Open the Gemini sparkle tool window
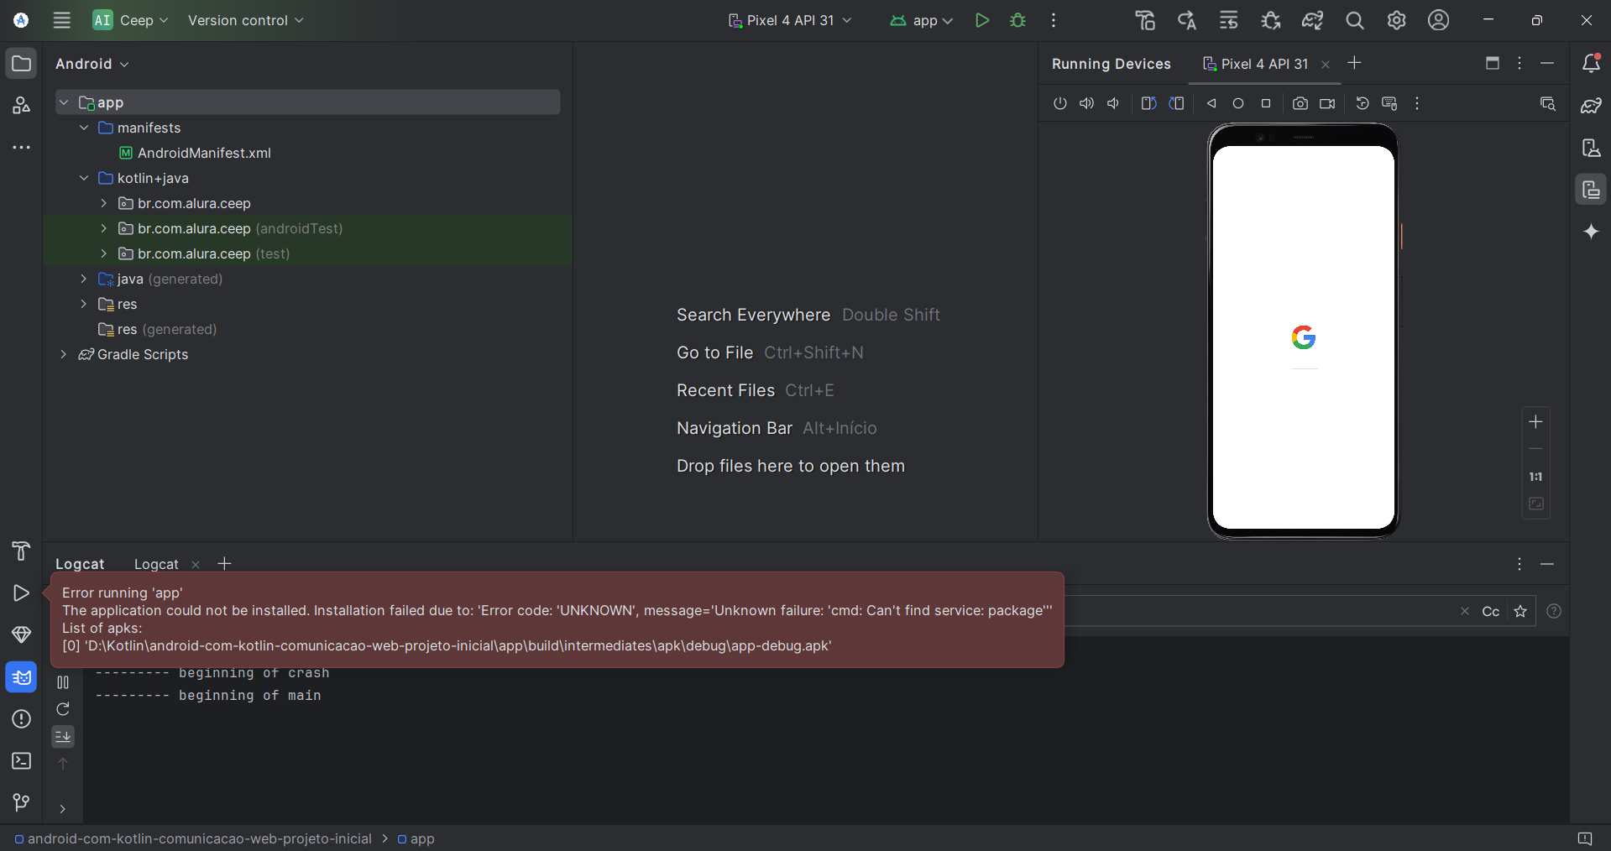The height and width of the screenshot is (851, 1611). [1590, 232]
